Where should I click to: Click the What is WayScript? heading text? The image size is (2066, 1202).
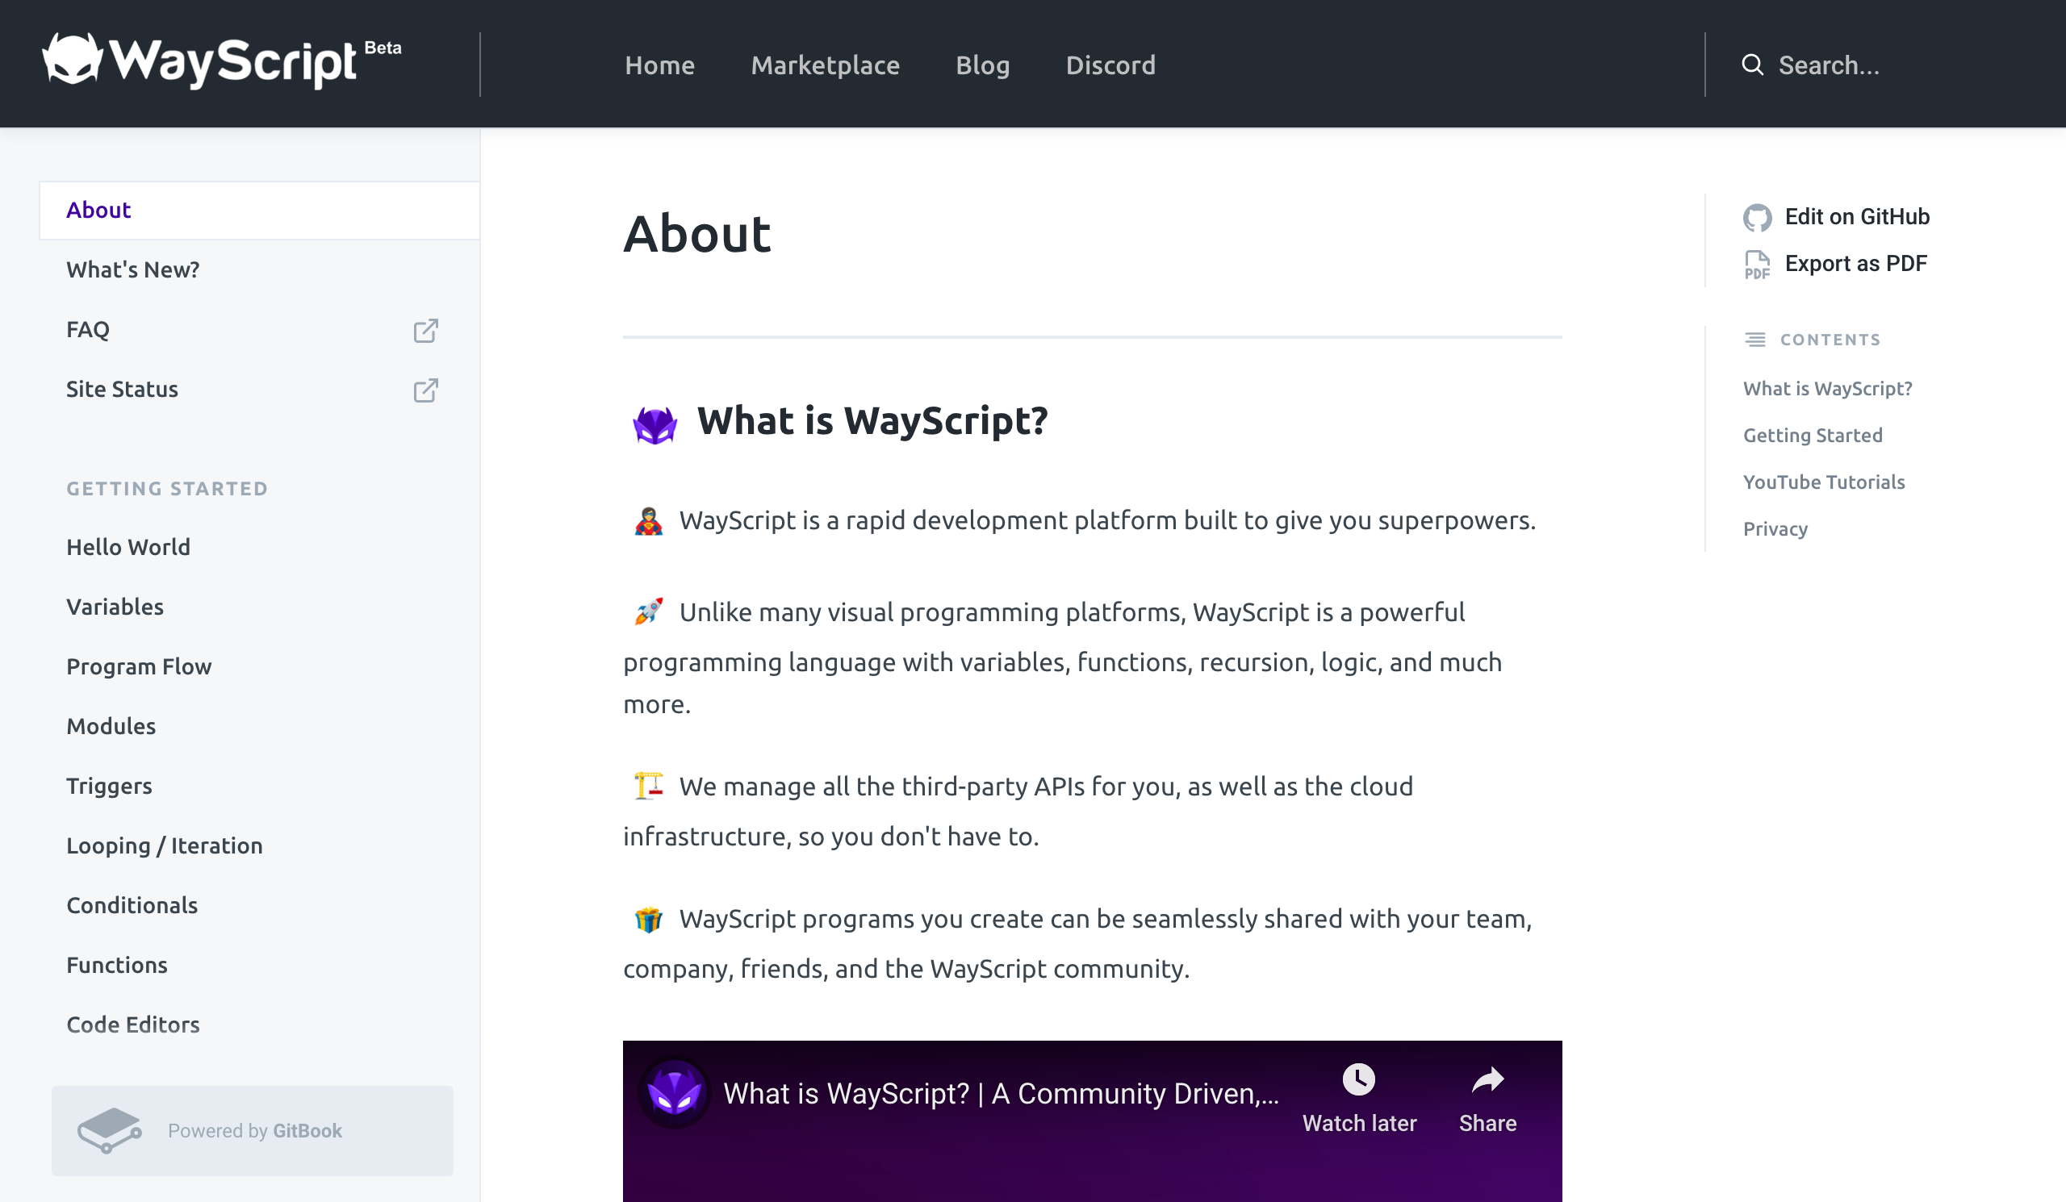coord(872,421)
